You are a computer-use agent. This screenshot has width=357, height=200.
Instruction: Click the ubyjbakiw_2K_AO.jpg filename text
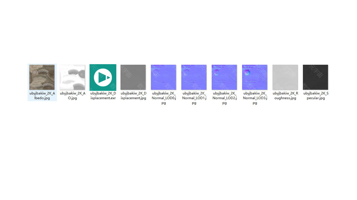pyautogui.click(x=73, y=96)
